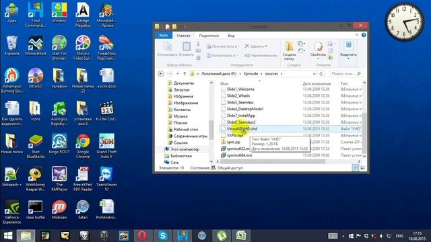This screenshot has height=242, width=431.
Task: Launch Kingo ROOT desktop shortcut
Action: tap(59, 144)
